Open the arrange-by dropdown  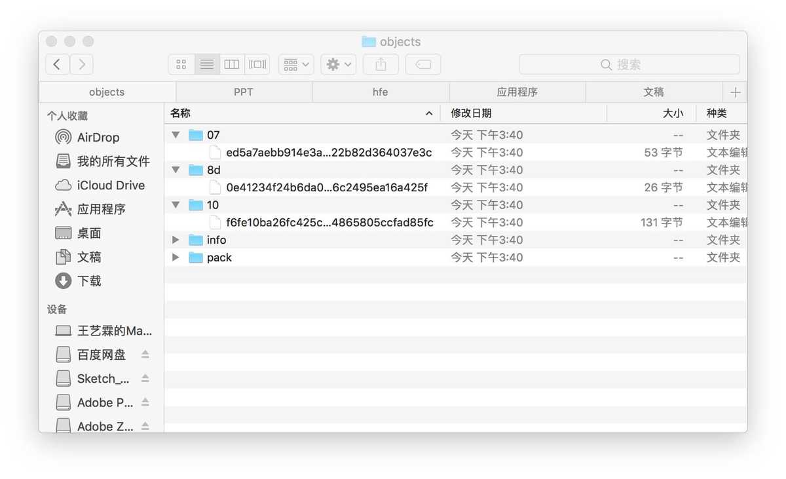pos(296,64)
